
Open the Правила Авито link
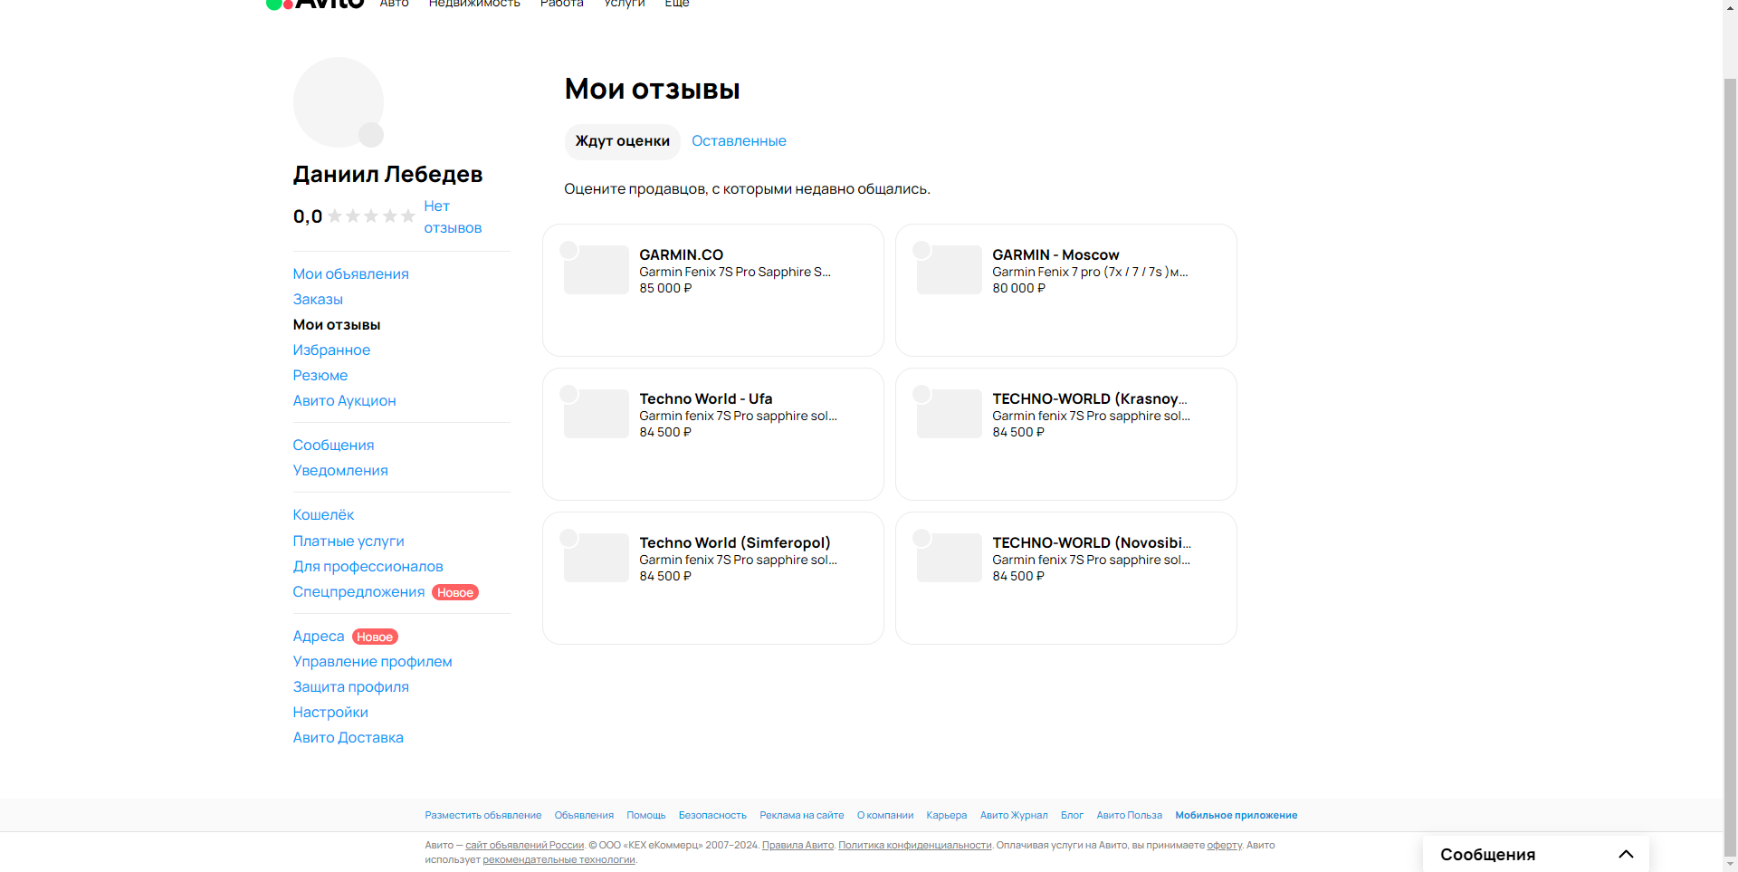coord(797,846)
